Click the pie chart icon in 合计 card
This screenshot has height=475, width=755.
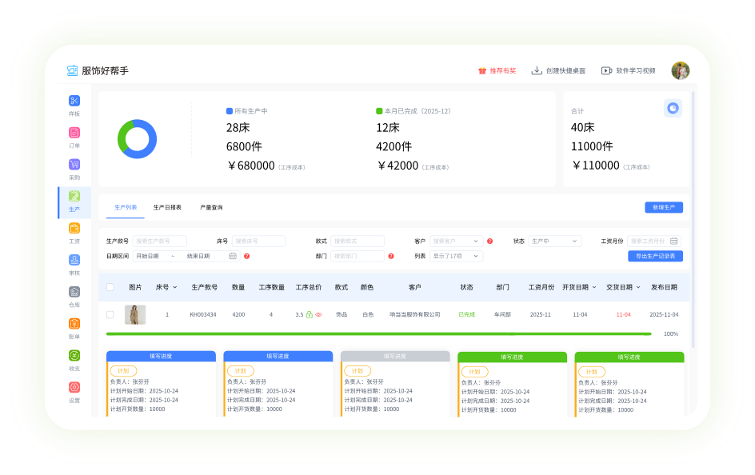point(673,108)
